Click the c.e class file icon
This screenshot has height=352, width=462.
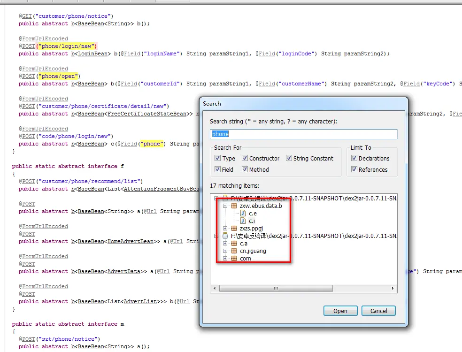pos(243,213)
